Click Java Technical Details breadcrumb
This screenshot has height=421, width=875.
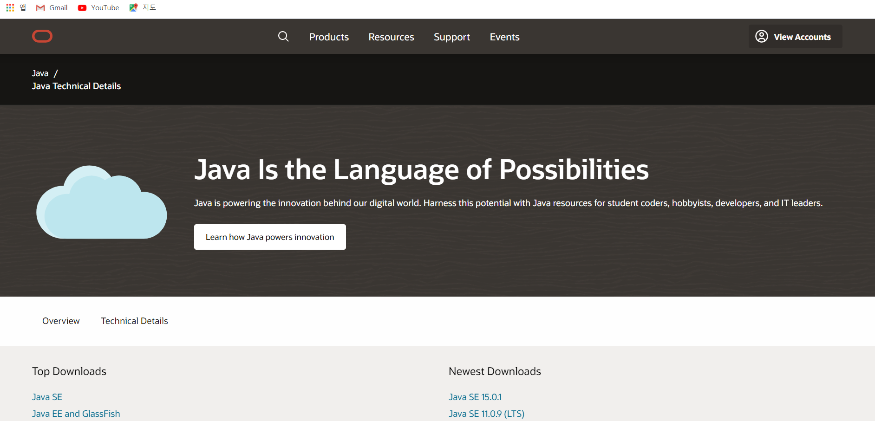tap(76, 86)
